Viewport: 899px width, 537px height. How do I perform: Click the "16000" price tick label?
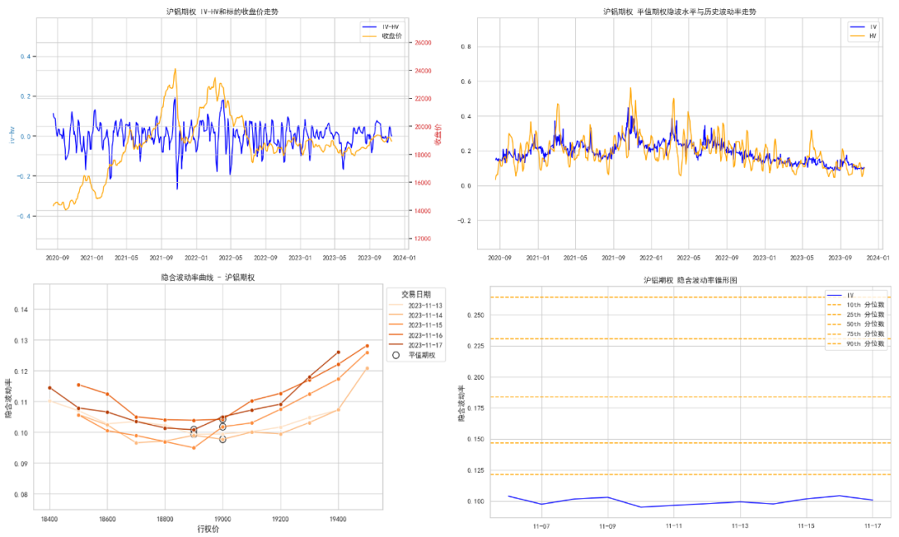[x=423, y=183]
